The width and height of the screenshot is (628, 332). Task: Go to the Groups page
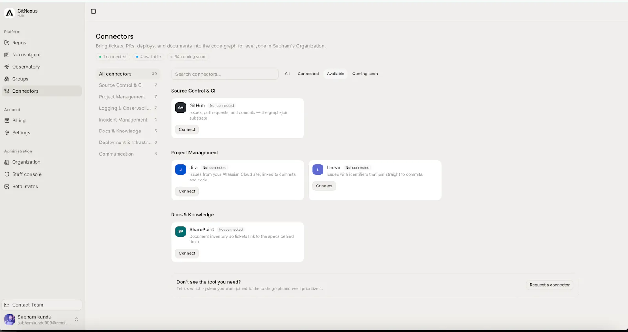(x=42, y=79)
